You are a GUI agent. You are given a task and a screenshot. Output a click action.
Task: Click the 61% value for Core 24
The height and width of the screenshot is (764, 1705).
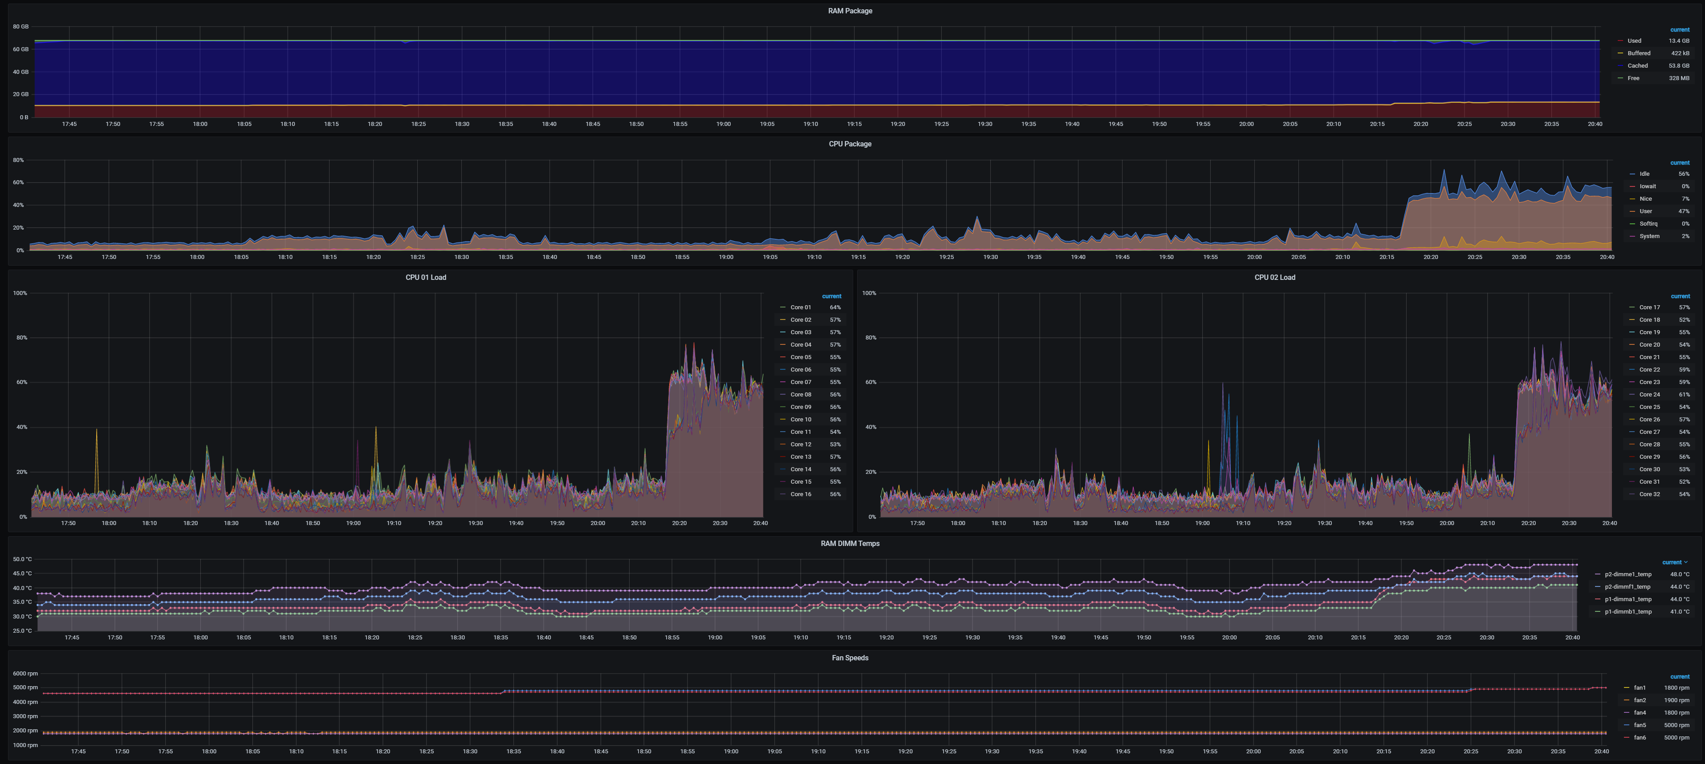[1685, 395]
